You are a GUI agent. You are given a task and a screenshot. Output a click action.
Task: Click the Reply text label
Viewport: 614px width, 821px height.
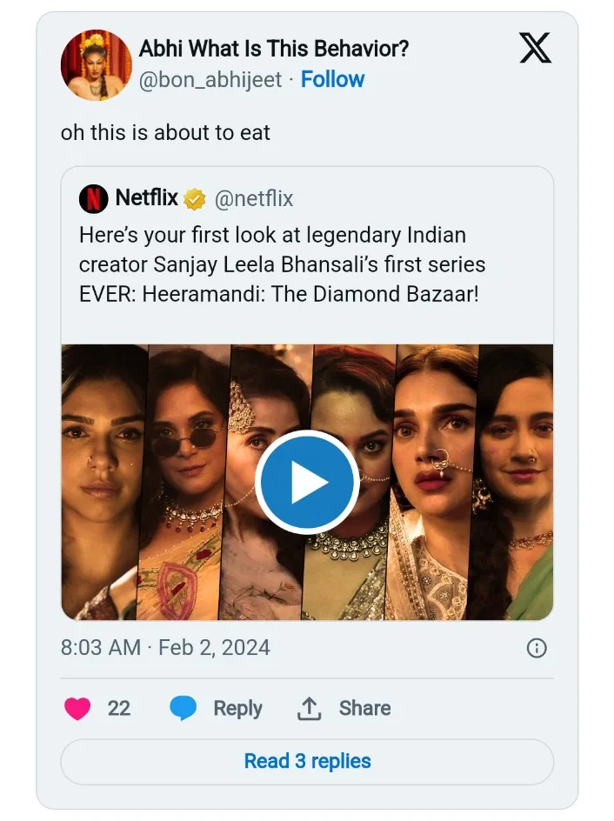pyautogui.click(x=237, y=709)
